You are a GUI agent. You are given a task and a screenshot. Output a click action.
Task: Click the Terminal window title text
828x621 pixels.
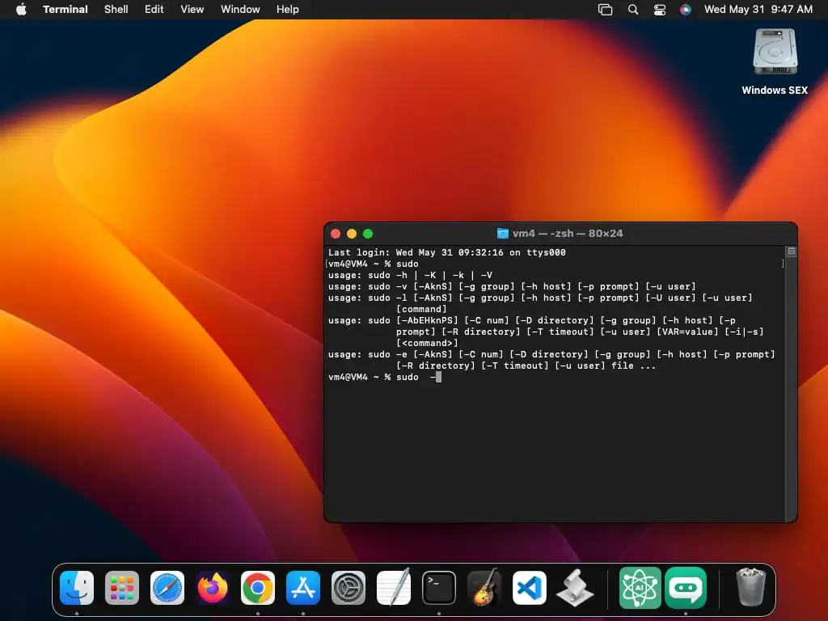(x=568, y=234)
